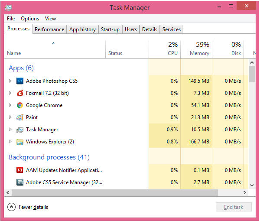Click the Google Chrome icon
The width and height of the screenshot is (260, 221).
point(20,105)
